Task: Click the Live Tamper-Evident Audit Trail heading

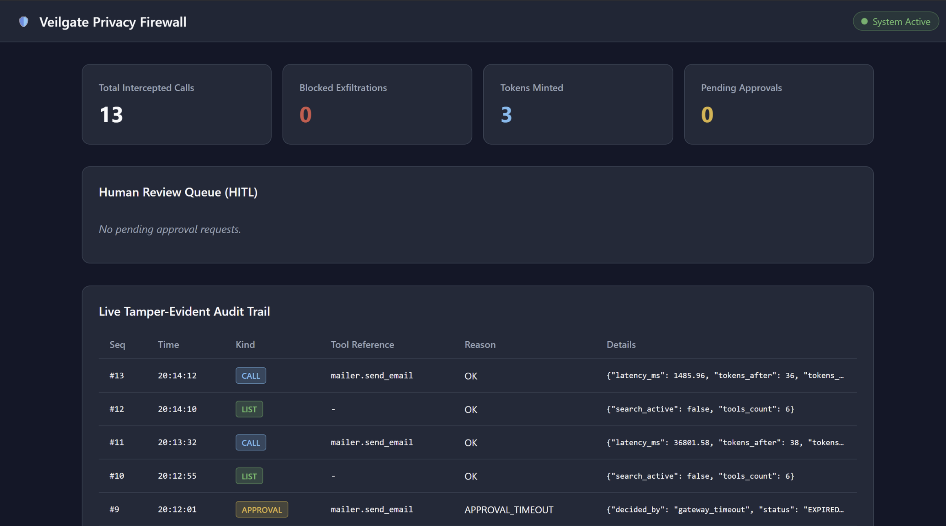Action: click(x=184, y=312)
